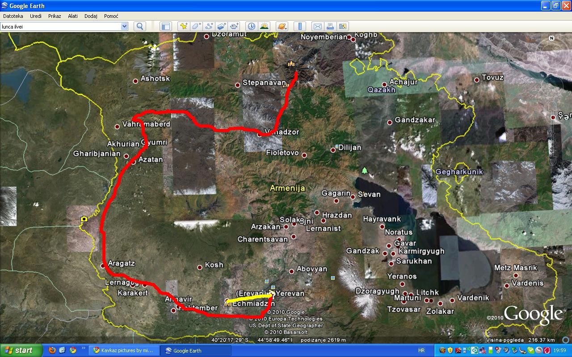Select the Dilijan place label

350,147
